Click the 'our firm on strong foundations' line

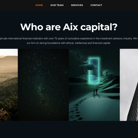click(x=69, y=43)
